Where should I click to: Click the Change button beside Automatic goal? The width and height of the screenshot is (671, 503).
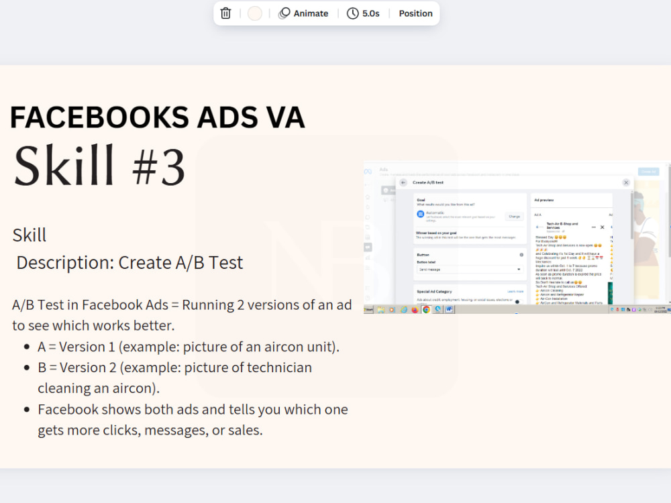(x=515, y=217)
